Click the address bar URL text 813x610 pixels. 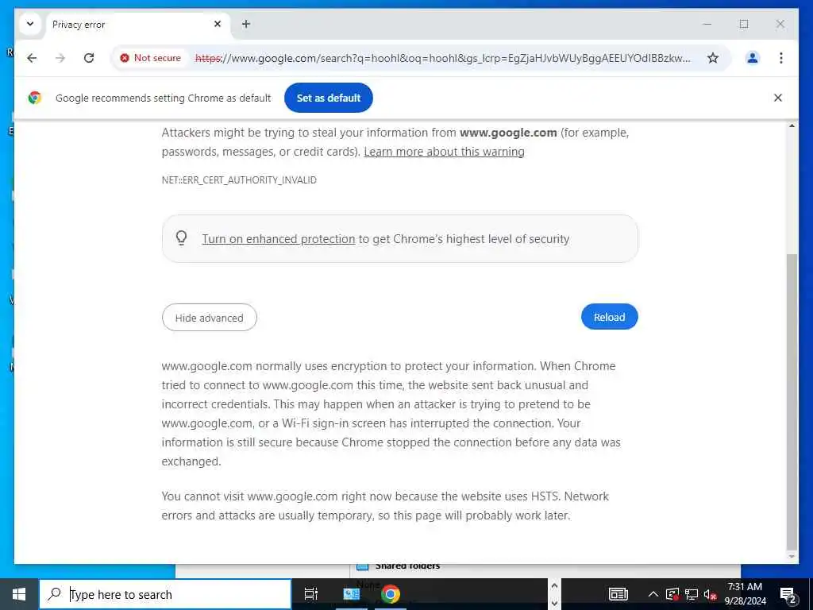coord(443,58)
